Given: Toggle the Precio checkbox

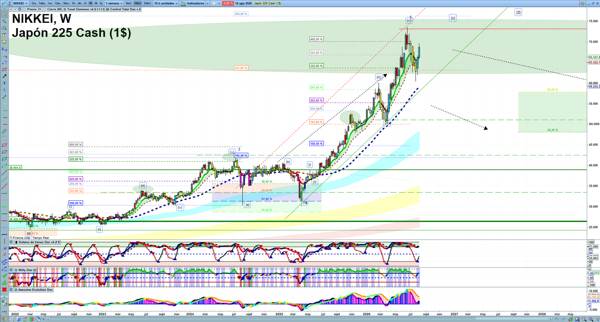Looking at the screenshot, I should [x=25, y=9].
